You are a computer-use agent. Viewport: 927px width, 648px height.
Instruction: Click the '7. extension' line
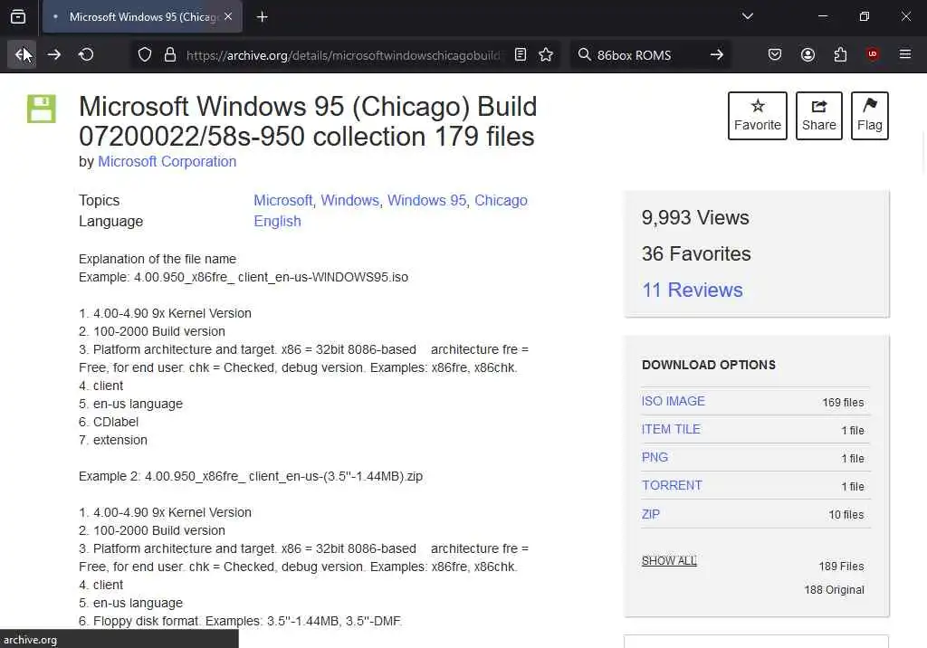click(113, 440)
